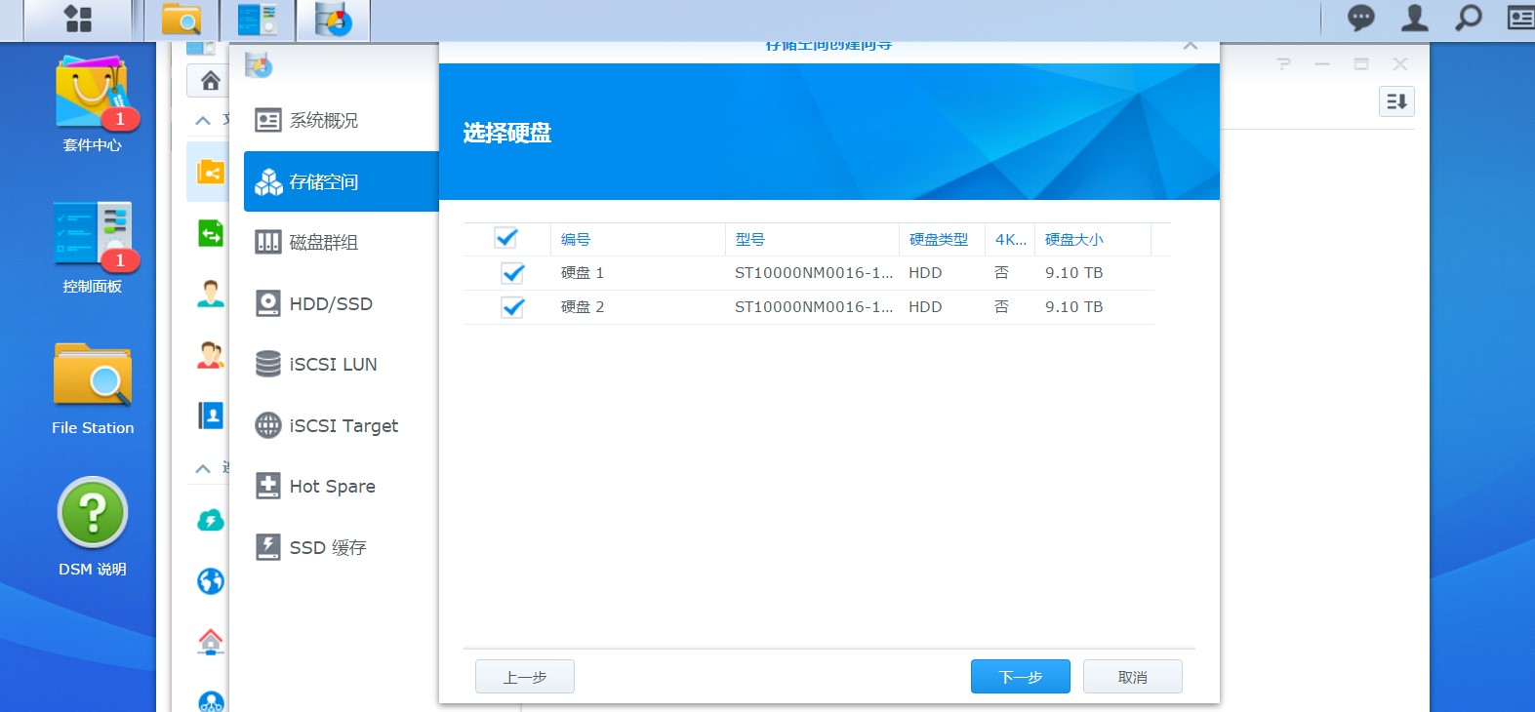Open the file services icon in Control Panel
The width and height of the screenshot is (1535, 712).
210,233
